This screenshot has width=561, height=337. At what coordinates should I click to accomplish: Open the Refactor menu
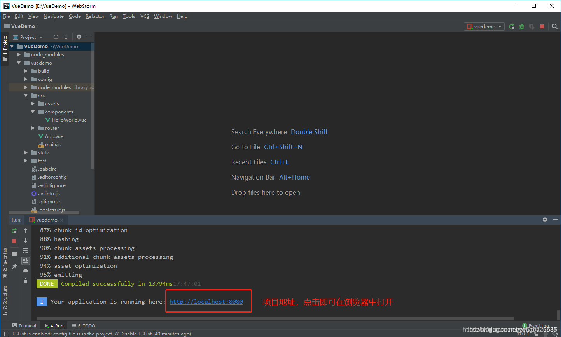click(95, 16)
